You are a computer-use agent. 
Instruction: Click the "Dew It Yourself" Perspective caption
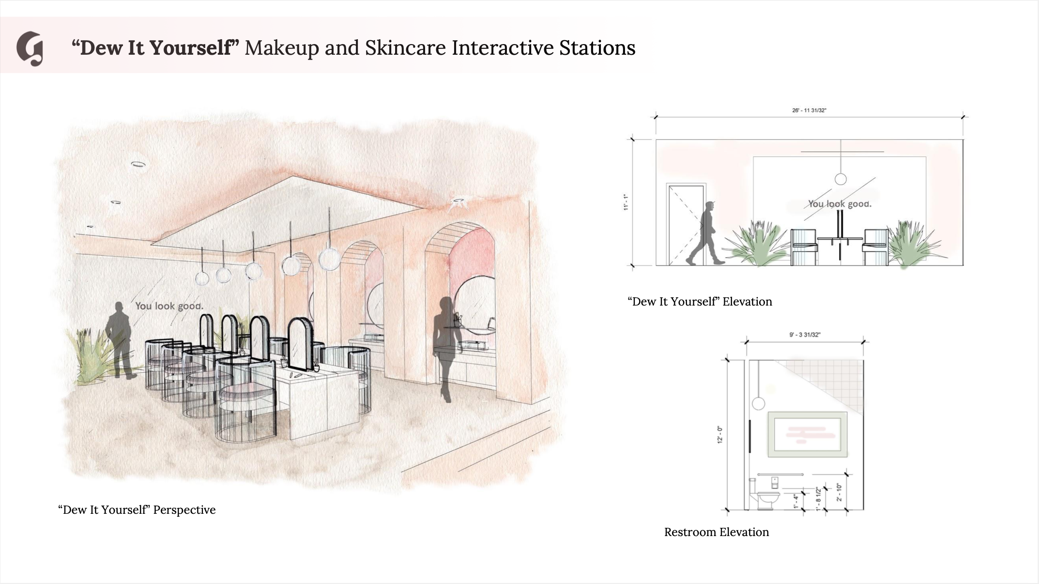click(x=137, y=510)
